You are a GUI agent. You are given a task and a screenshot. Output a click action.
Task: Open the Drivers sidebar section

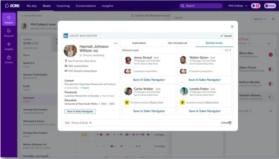pyautogui.click(x=9, y=59)
